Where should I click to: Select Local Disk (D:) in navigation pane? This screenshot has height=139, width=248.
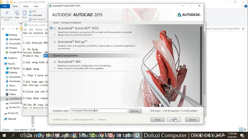point(14,103)
